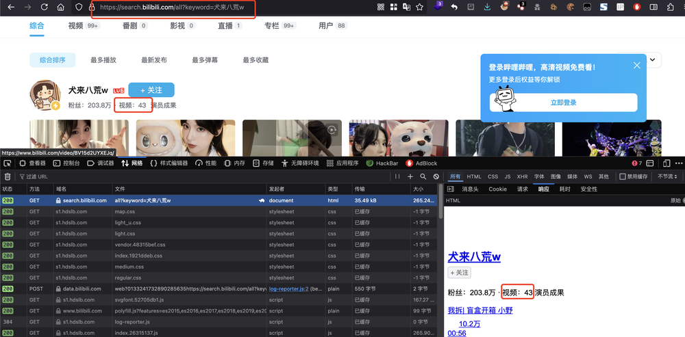Toggle the raw headers panel icon

click(451, 189)
